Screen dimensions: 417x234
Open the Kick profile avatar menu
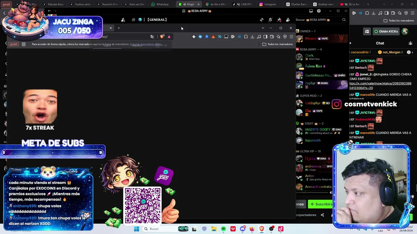point(405,32)
